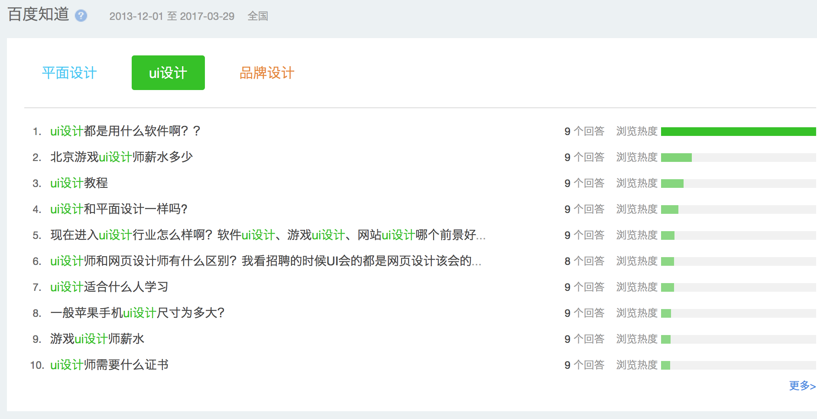Switch to the 平面设计 tab
This screenshot has height=419, width=817.
(69, 73)
